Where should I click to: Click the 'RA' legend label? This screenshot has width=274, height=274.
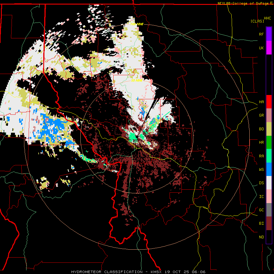tap(261, 156)
